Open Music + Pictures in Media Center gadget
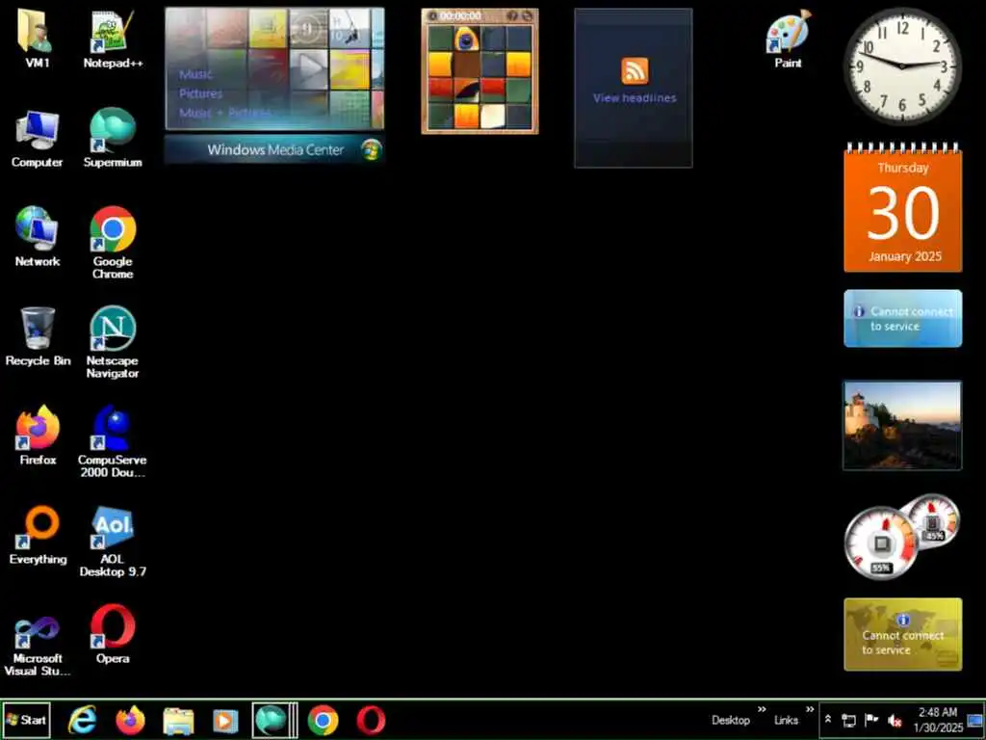Viewport: 986px width, 740px height. click(x=224, y=113)
